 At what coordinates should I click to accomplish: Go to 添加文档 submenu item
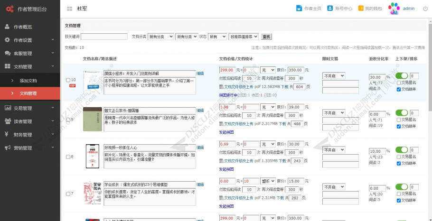[x=30, y=81]
